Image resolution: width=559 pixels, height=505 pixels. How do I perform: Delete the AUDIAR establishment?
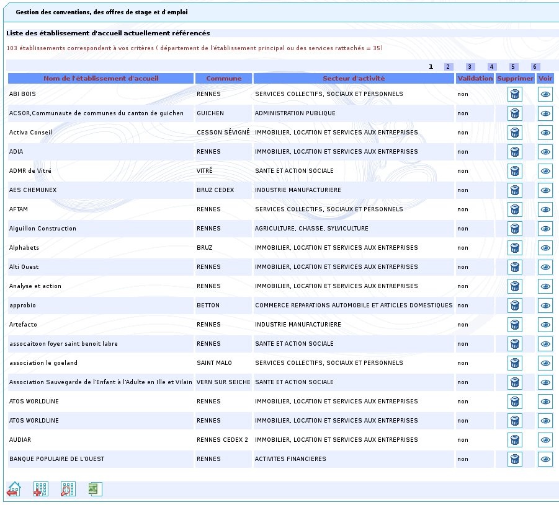tap(514, 440)
